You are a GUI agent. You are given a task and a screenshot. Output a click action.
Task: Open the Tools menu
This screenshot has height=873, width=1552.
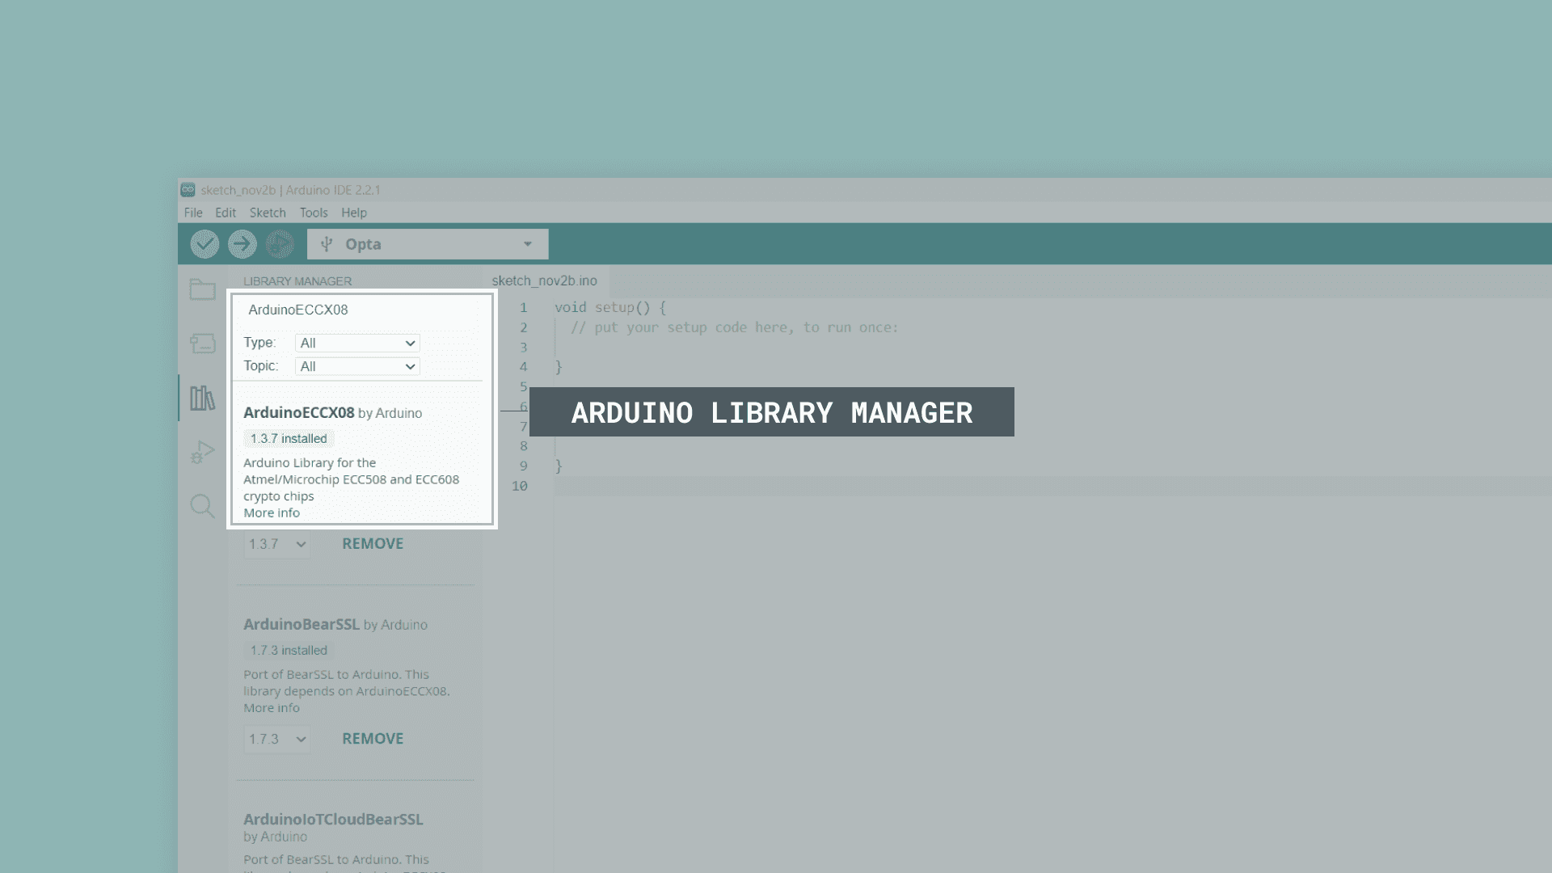pos(314,213)
